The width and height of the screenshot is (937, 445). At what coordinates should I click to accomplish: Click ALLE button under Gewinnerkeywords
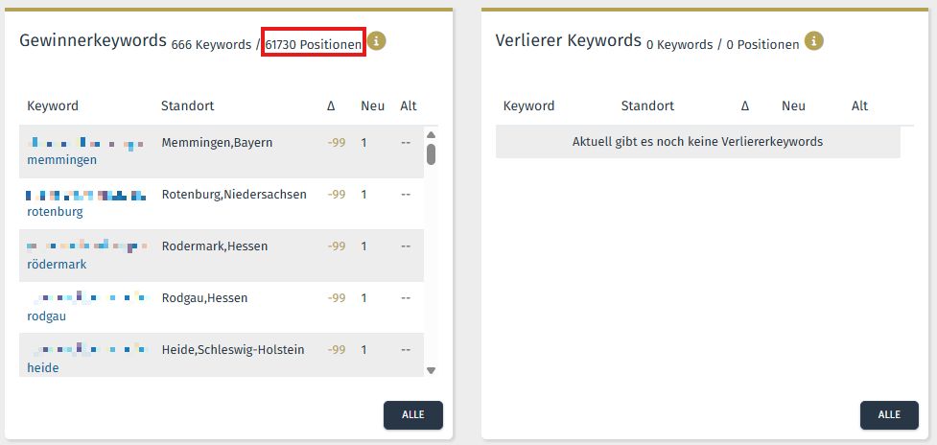click(413, 415)
